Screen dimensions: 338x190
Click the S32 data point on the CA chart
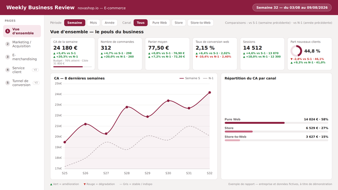point(210,93)
